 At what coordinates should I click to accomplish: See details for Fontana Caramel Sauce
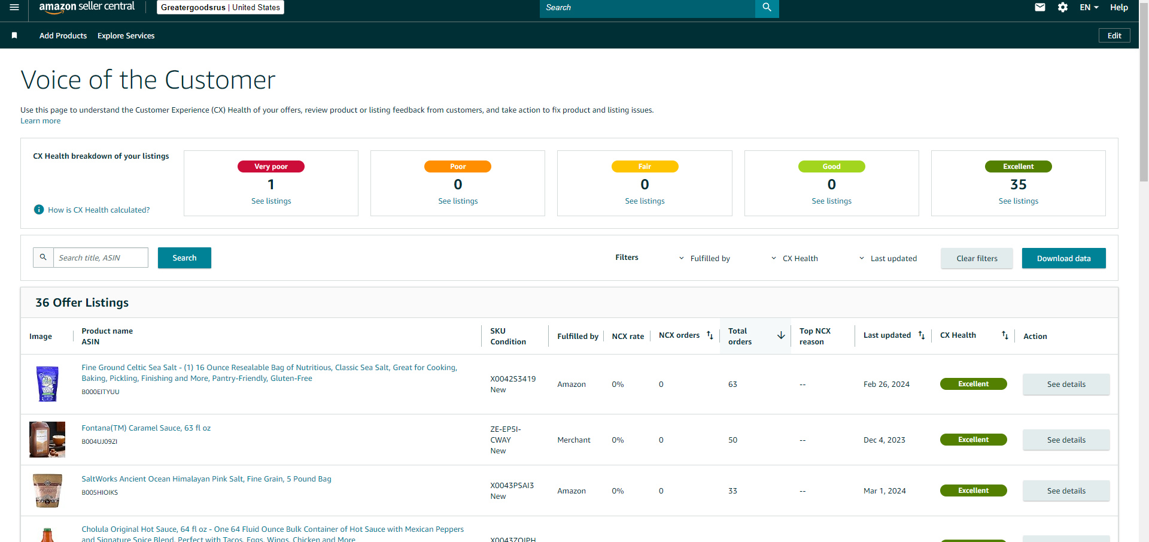pos(1066,440)
